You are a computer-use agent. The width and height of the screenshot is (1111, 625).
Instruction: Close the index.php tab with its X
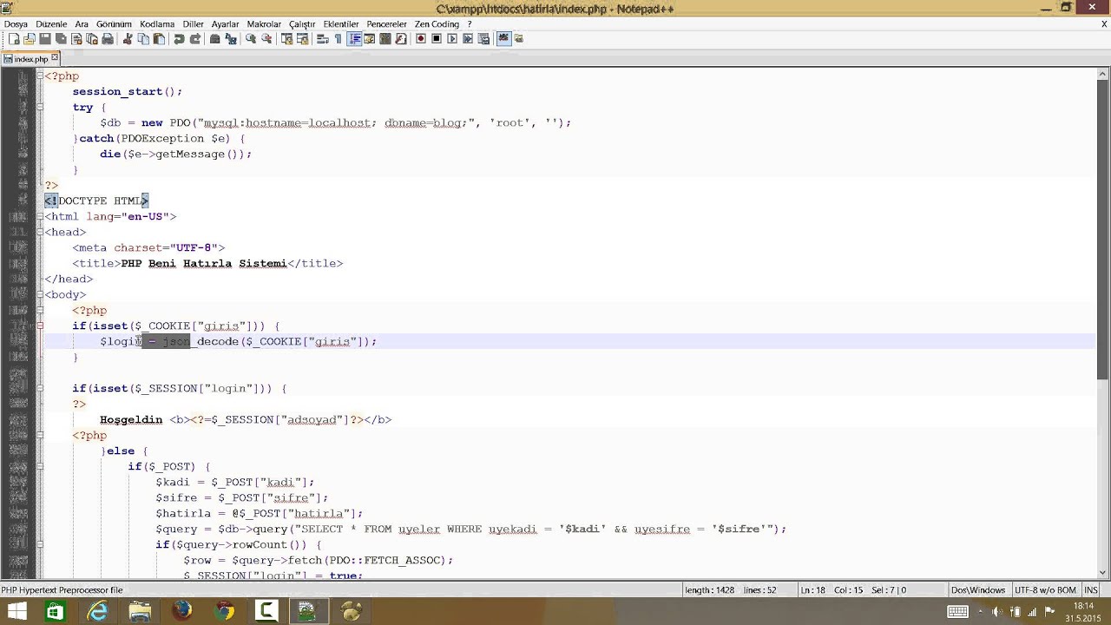pyautogui.click(x=55, y=57)
